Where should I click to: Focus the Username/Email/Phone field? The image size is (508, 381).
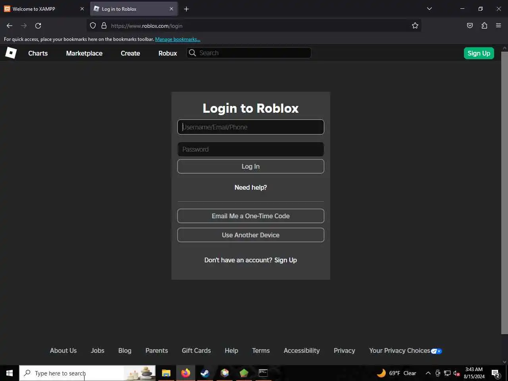[251, 127]
